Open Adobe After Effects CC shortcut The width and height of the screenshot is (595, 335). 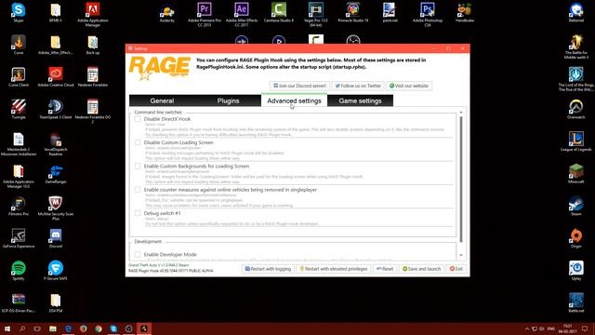[242, 15]
